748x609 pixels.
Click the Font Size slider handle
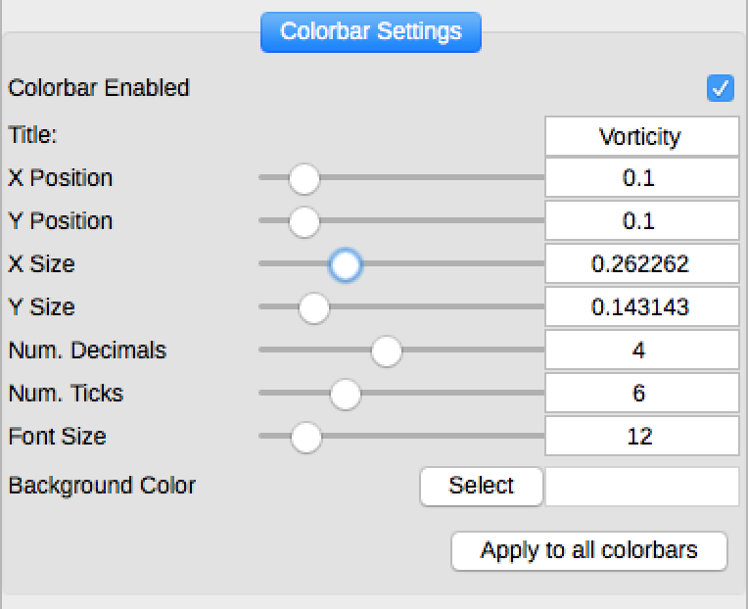coord(306,437)
